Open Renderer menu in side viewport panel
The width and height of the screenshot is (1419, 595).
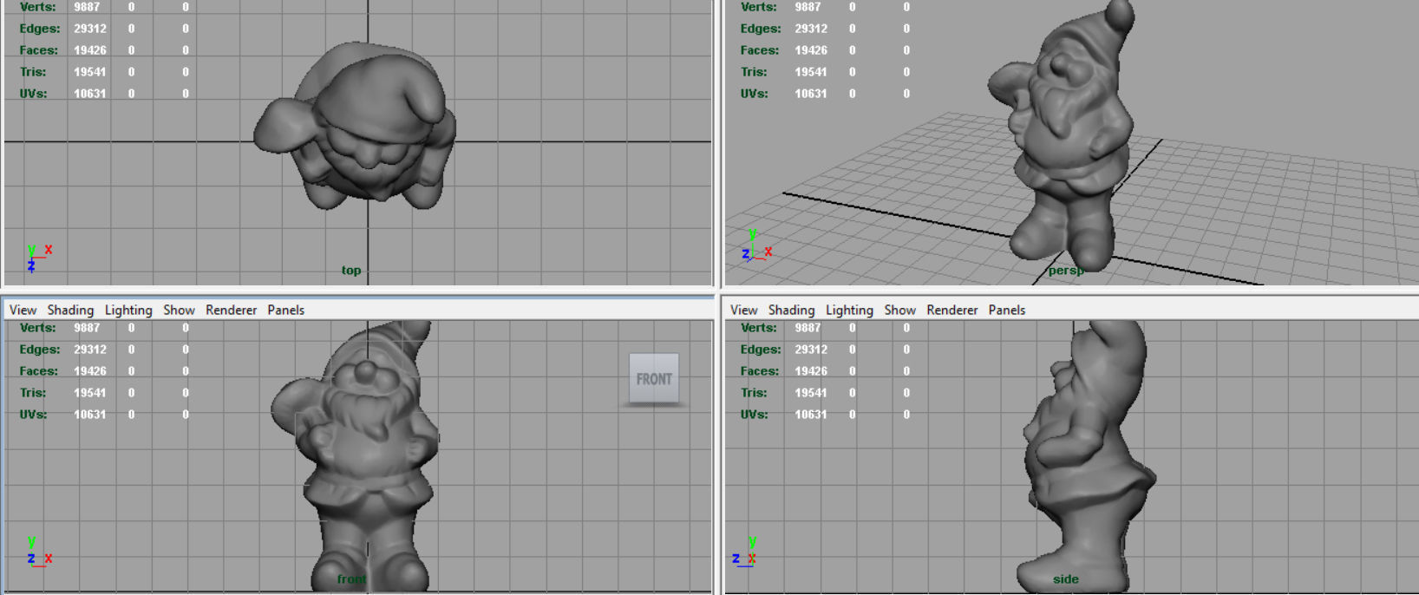951,310
